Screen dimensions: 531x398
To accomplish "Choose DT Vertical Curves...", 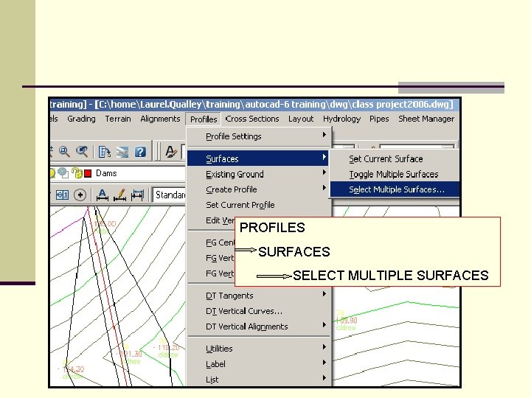I will click(258, 311).
